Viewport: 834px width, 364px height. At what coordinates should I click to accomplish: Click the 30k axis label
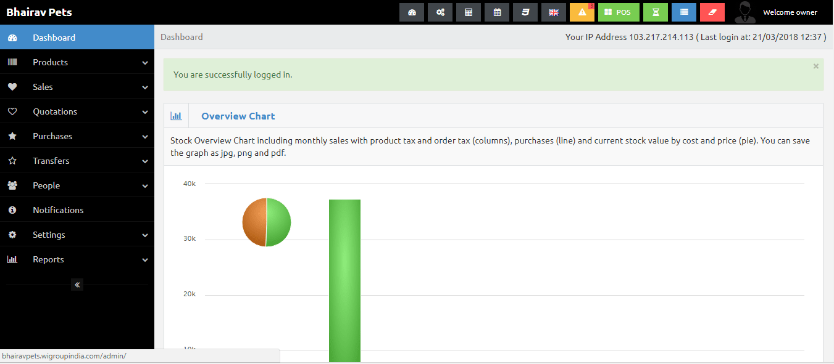pos(190,239)
